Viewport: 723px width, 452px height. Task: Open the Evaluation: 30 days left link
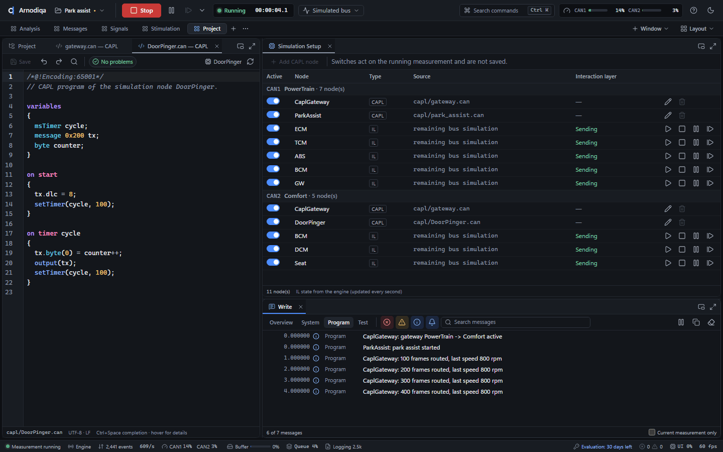click(602, 446)
